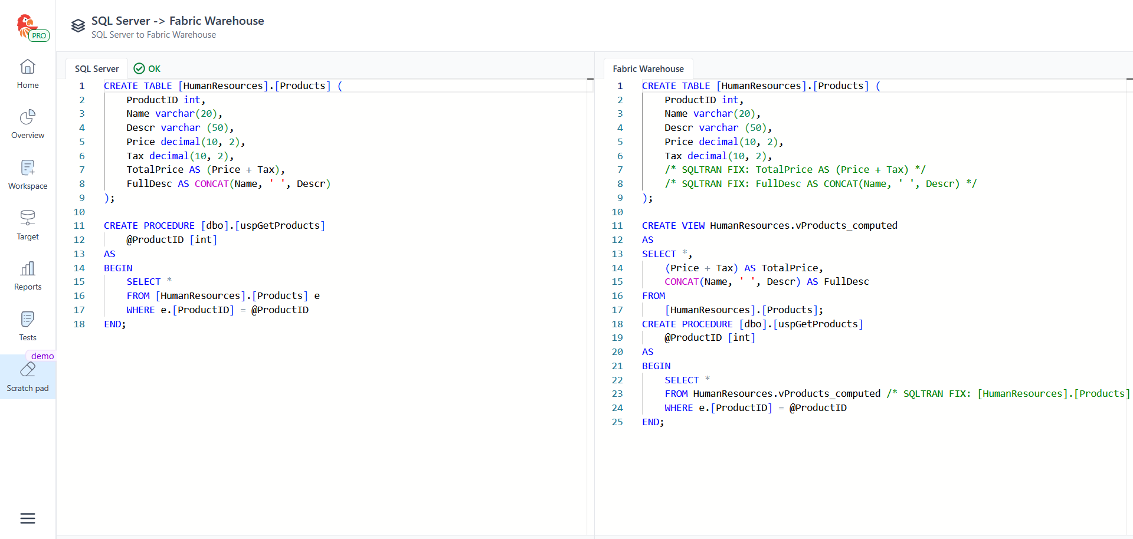Screen dimensions: 1133x539
Task: Click the SQLTran parrot logo
Action: [25, 25]
